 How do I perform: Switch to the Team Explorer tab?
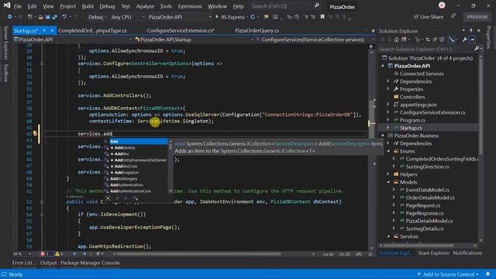pos(433,253)
